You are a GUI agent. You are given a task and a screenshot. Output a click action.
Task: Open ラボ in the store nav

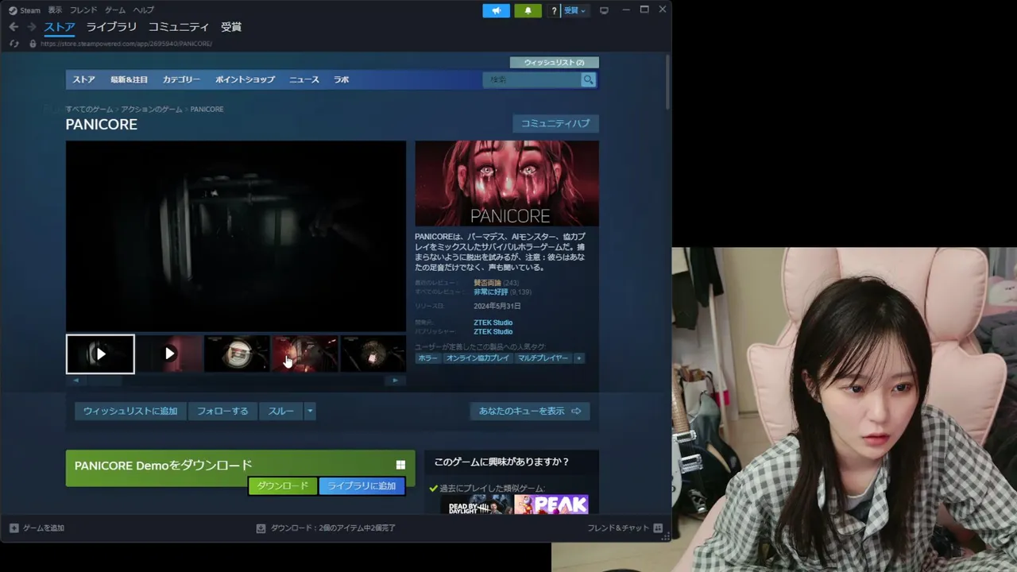click(341, 79)
